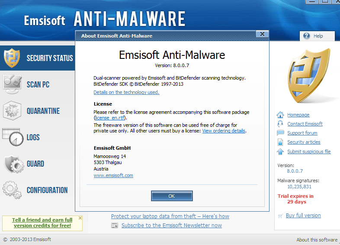
Task: Click the Mamoosweg 14 address line
Action: pos(110,156)
